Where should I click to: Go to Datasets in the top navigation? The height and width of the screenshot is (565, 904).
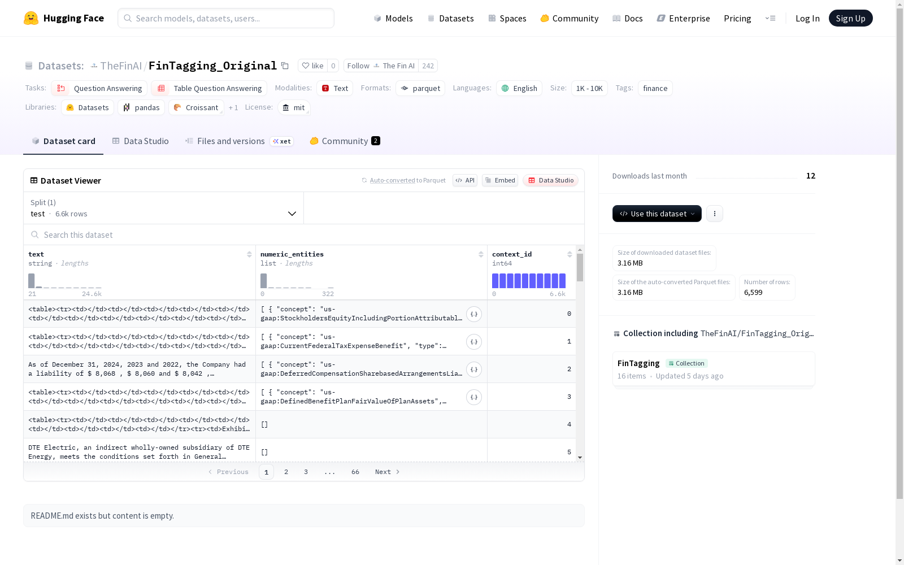(450, 18)
